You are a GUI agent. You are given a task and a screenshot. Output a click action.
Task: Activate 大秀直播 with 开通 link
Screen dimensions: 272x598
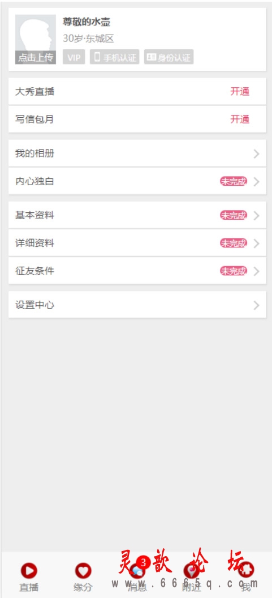tap(240, 92)
